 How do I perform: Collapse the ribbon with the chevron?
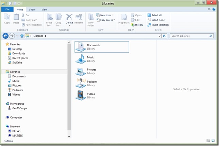pyautogui.click(x=209, y=10)
